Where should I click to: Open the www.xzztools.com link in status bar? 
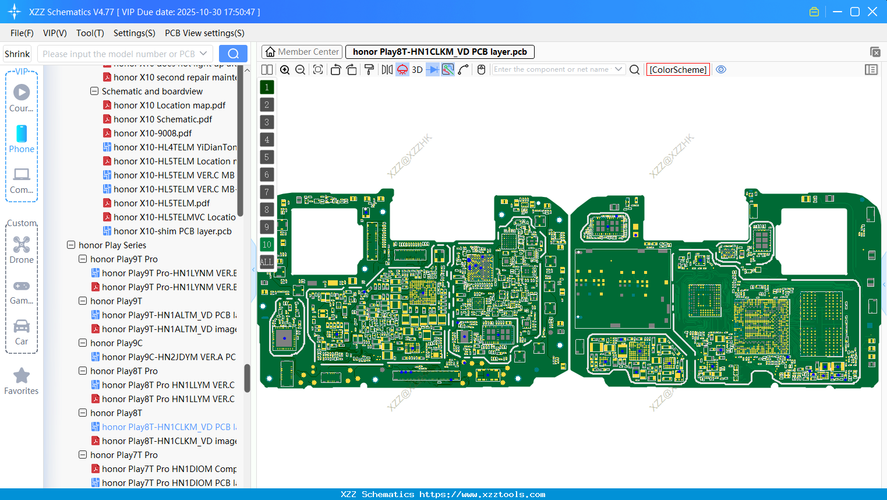(x=482, y=494)
